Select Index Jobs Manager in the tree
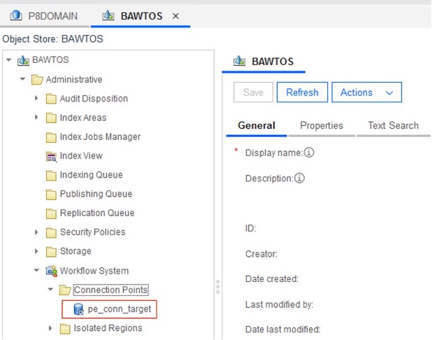The image size is (432, 340). pos(100,137)
